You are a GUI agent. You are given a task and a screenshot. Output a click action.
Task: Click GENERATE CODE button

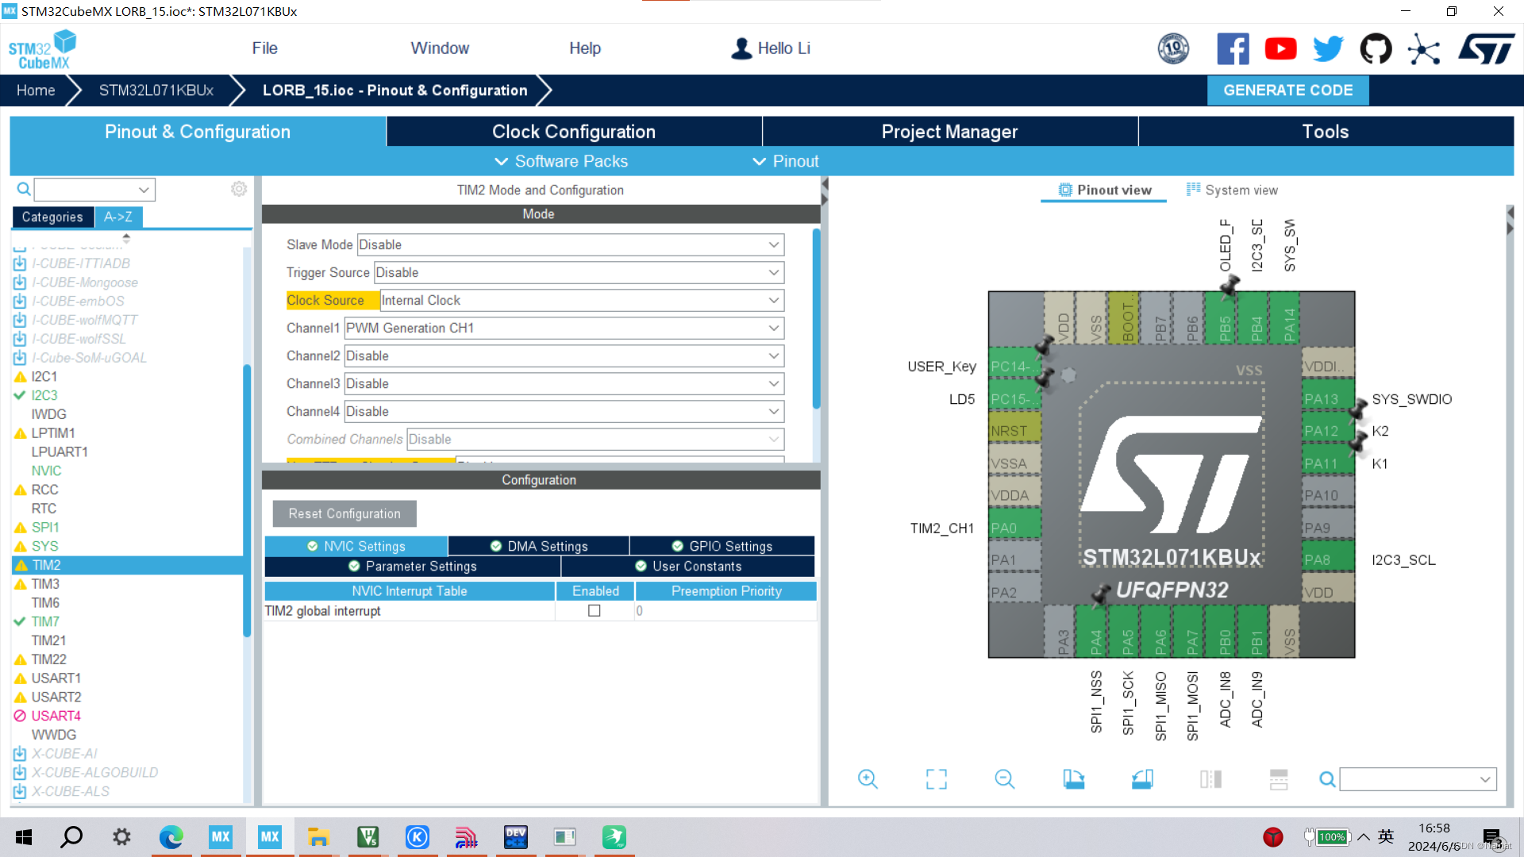pyautogui.click(x=1288, y=90)
